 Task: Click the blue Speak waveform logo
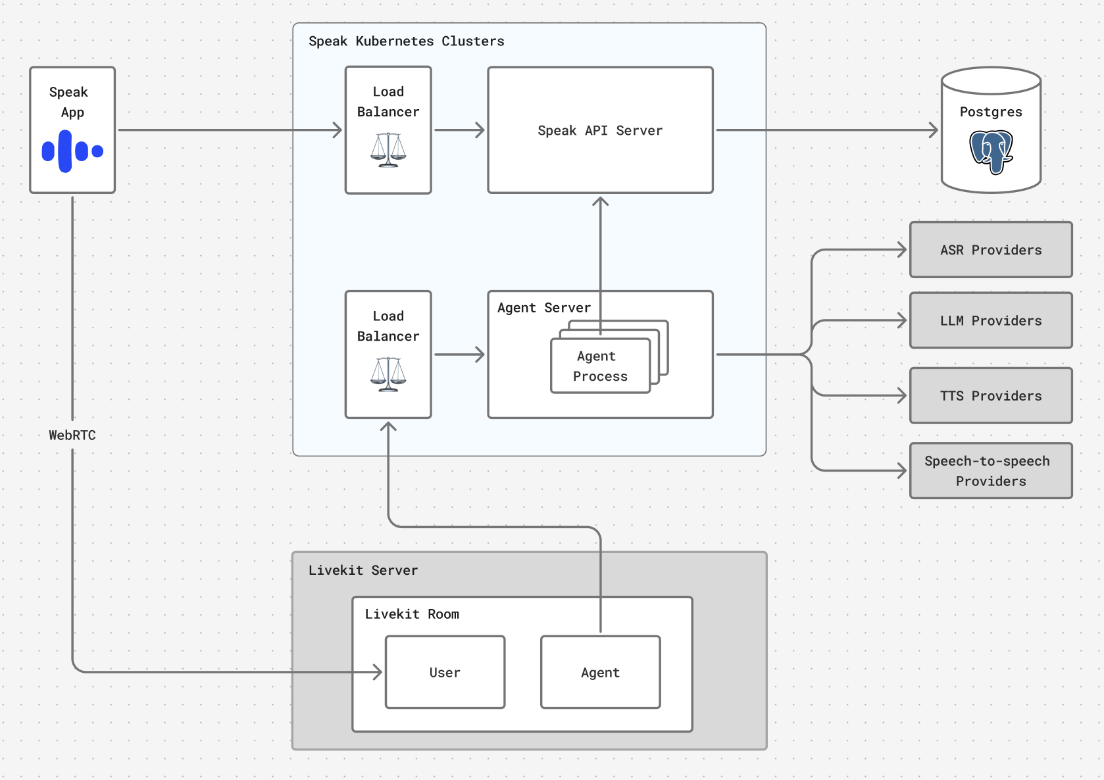(x=72, y=151)
